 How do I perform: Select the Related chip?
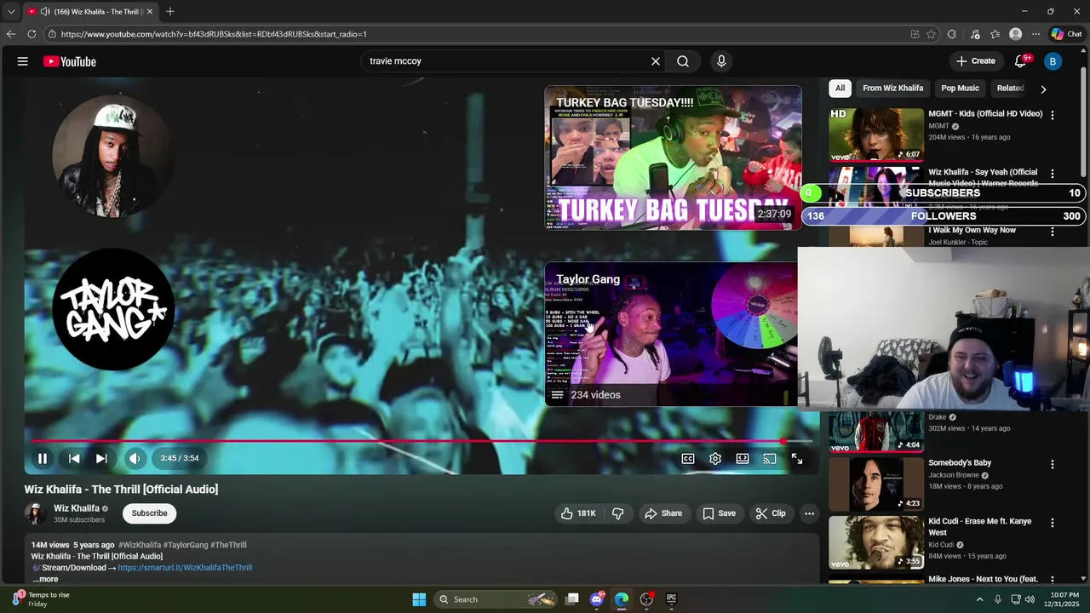[1010, 89]
